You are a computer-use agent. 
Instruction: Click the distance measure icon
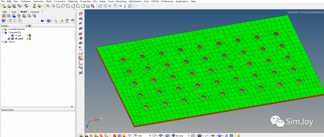coord(81,53)
